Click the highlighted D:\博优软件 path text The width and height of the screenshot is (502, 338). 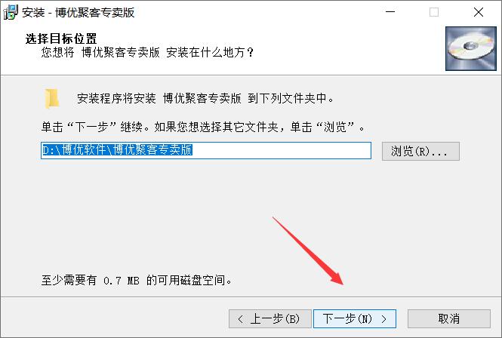tap(117, 150)
